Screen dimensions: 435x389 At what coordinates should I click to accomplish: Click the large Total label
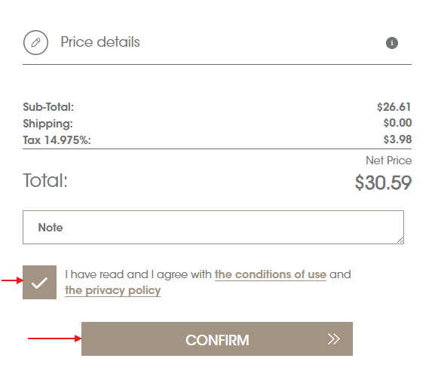45,181
